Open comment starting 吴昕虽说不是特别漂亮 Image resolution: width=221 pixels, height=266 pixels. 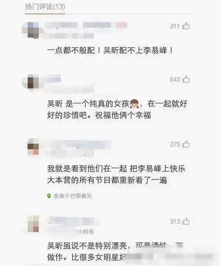point(115,251)
